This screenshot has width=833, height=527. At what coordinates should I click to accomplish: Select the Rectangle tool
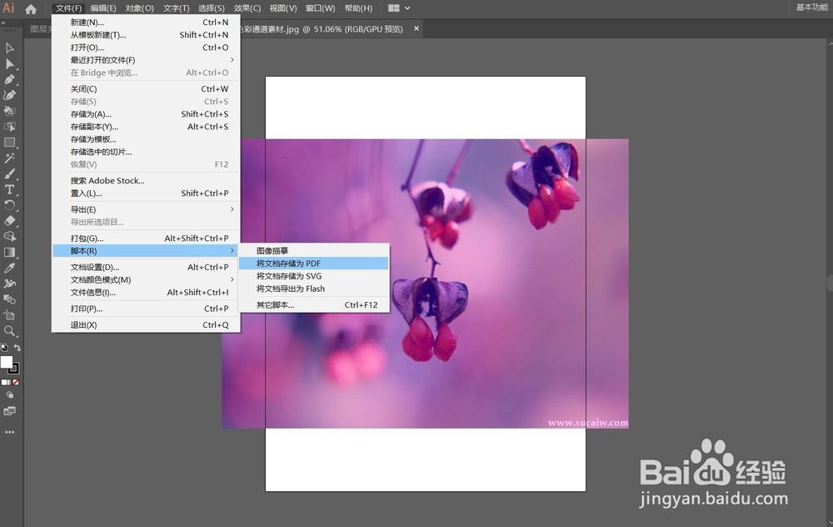[x=9, y=143]
